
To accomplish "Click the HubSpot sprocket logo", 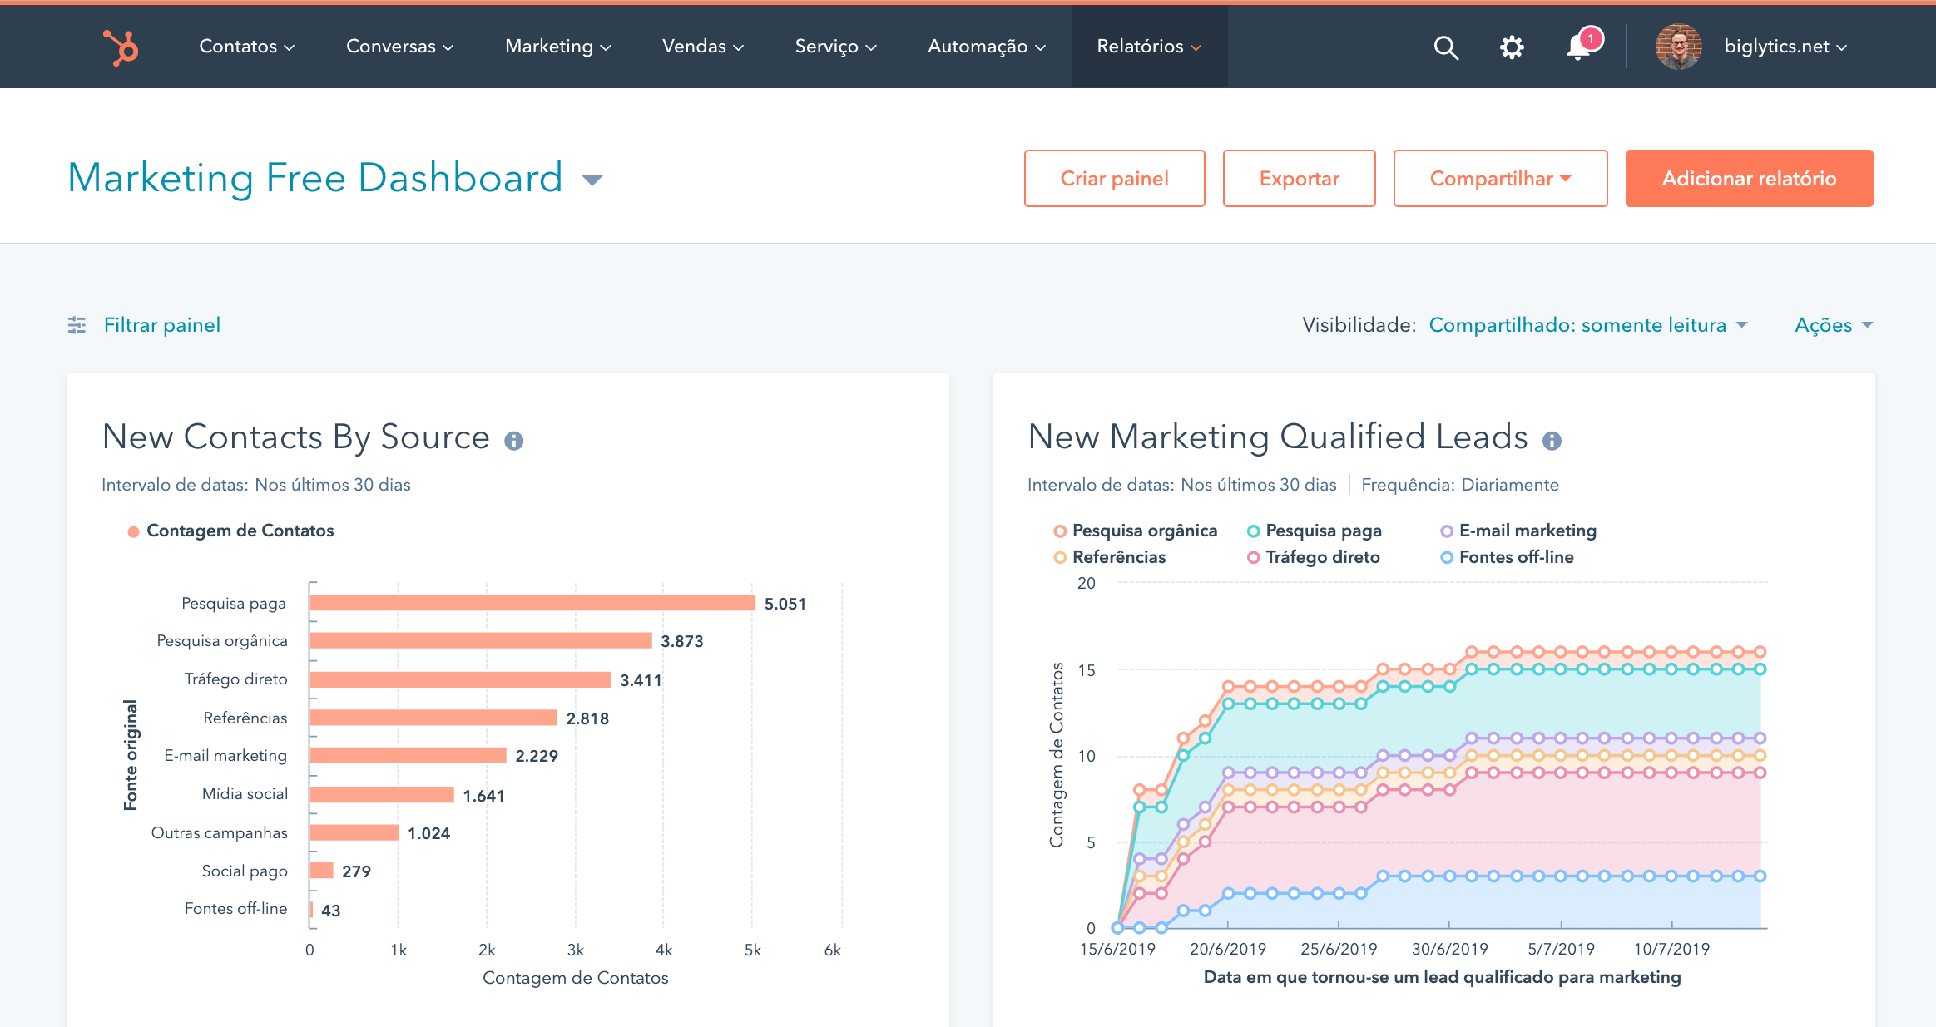I will pos(121,47).
